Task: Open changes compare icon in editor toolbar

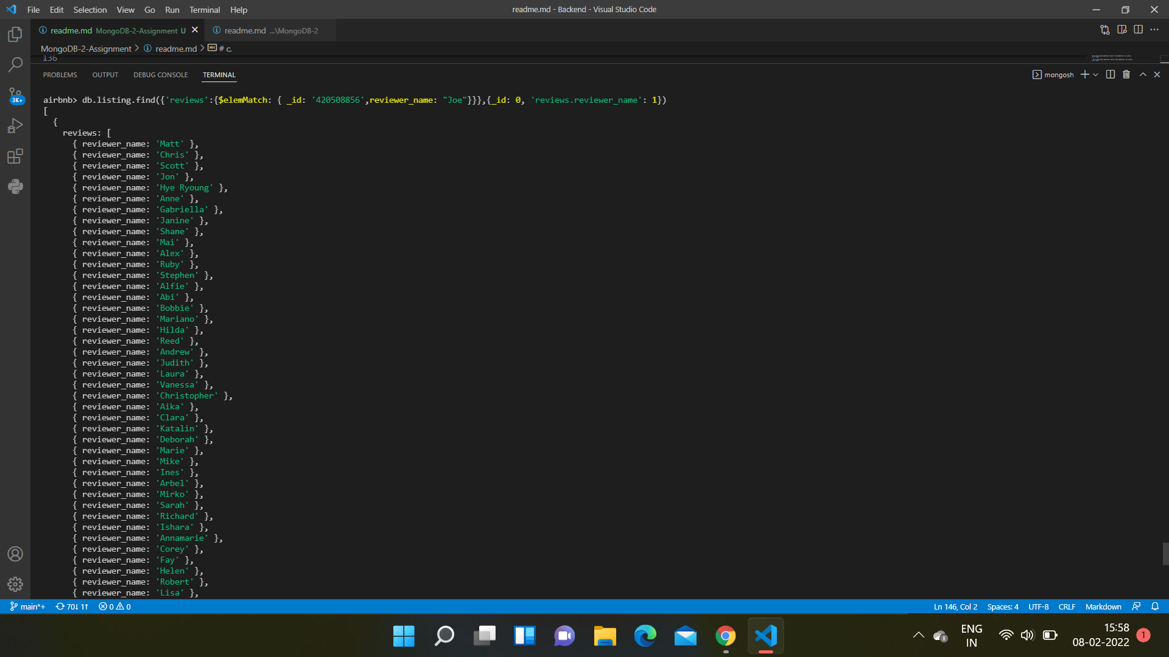Action: (x=1105, y=30)
